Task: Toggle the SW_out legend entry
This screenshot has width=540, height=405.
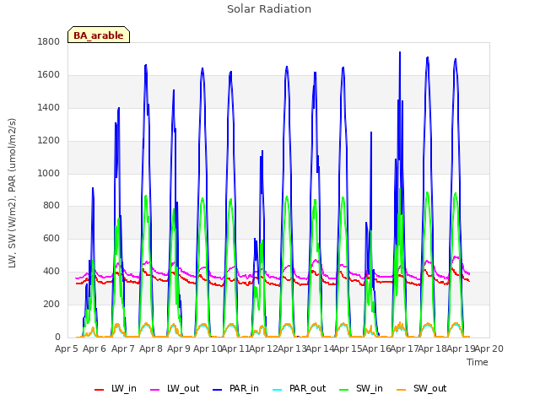Action: (422, 389)
